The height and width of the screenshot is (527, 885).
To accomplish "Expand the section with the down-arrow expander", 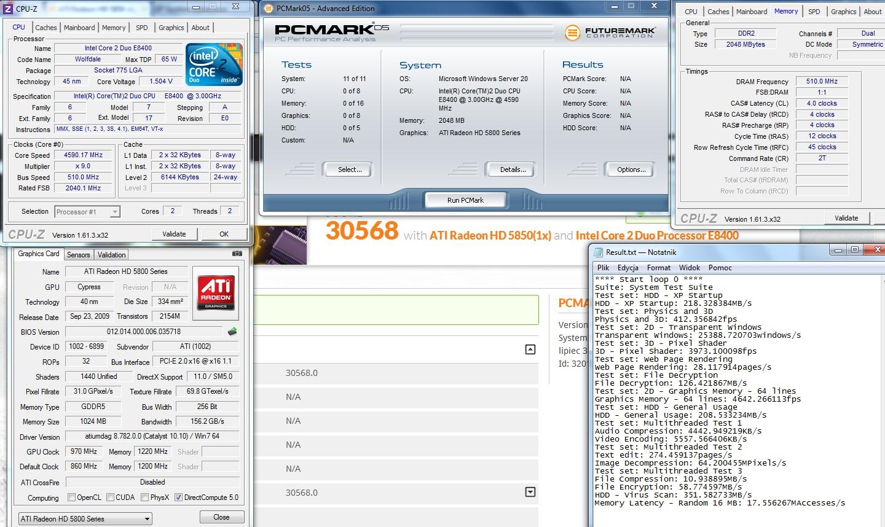I will pyautogui.click(x=530, y=492).
